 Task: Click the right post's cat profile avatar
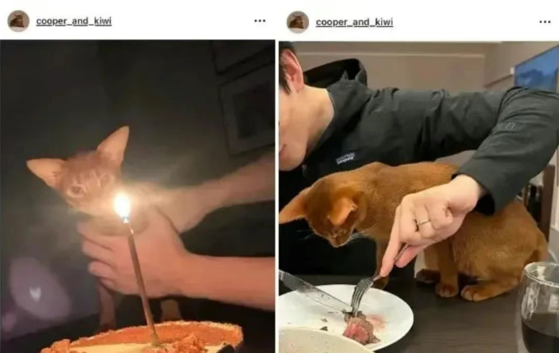(298, 22)
